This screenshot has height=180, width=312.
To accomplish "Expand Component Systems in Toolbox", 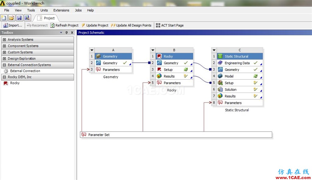I will (x=4, y=46).
